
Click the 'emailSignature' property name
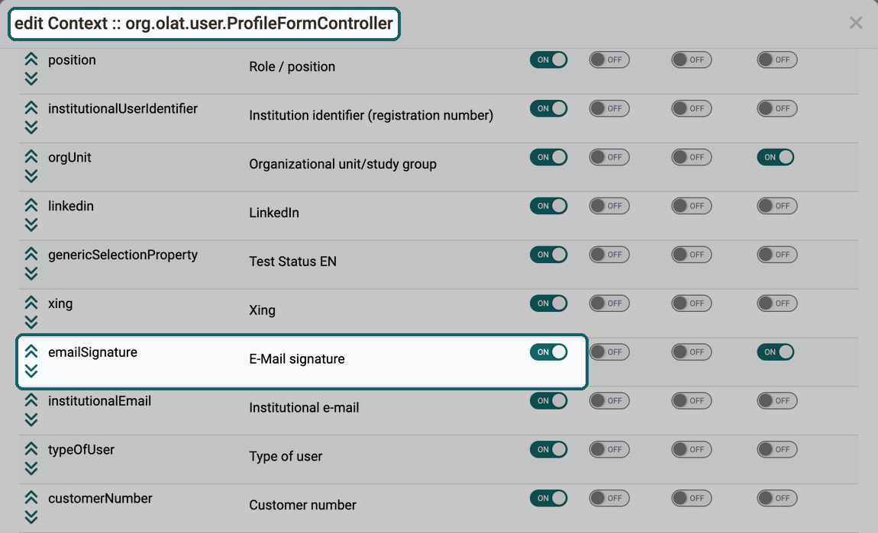point(92,352)
